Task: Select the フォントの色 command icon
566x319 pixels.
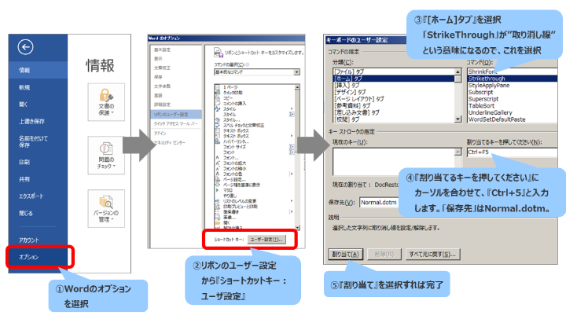Action: (x=217, y=174)
